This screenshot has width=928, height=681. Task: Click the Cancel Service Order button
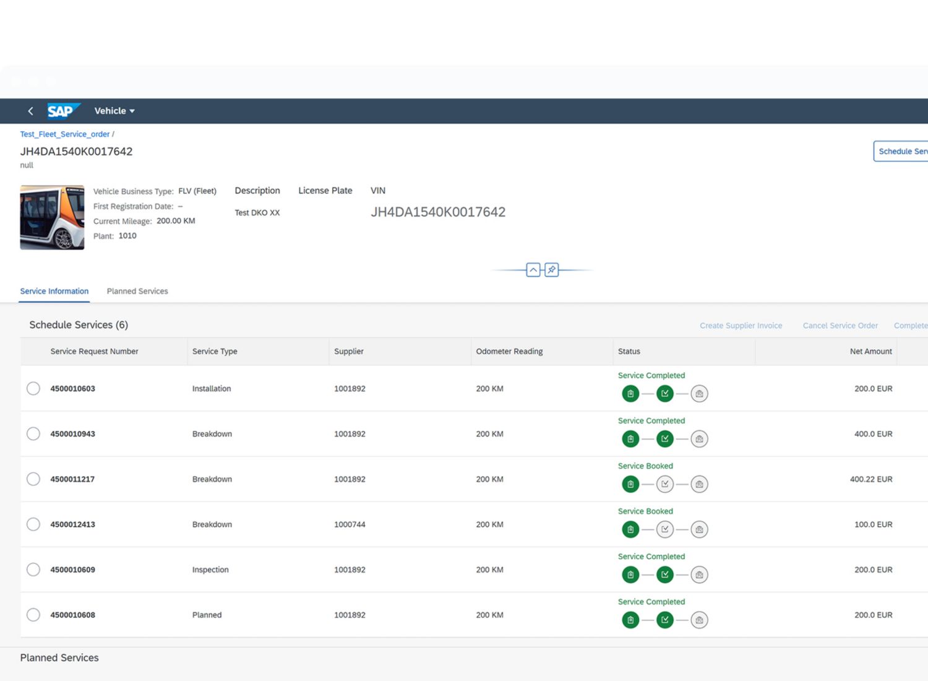pyautogui.click(x=840, y=326)
